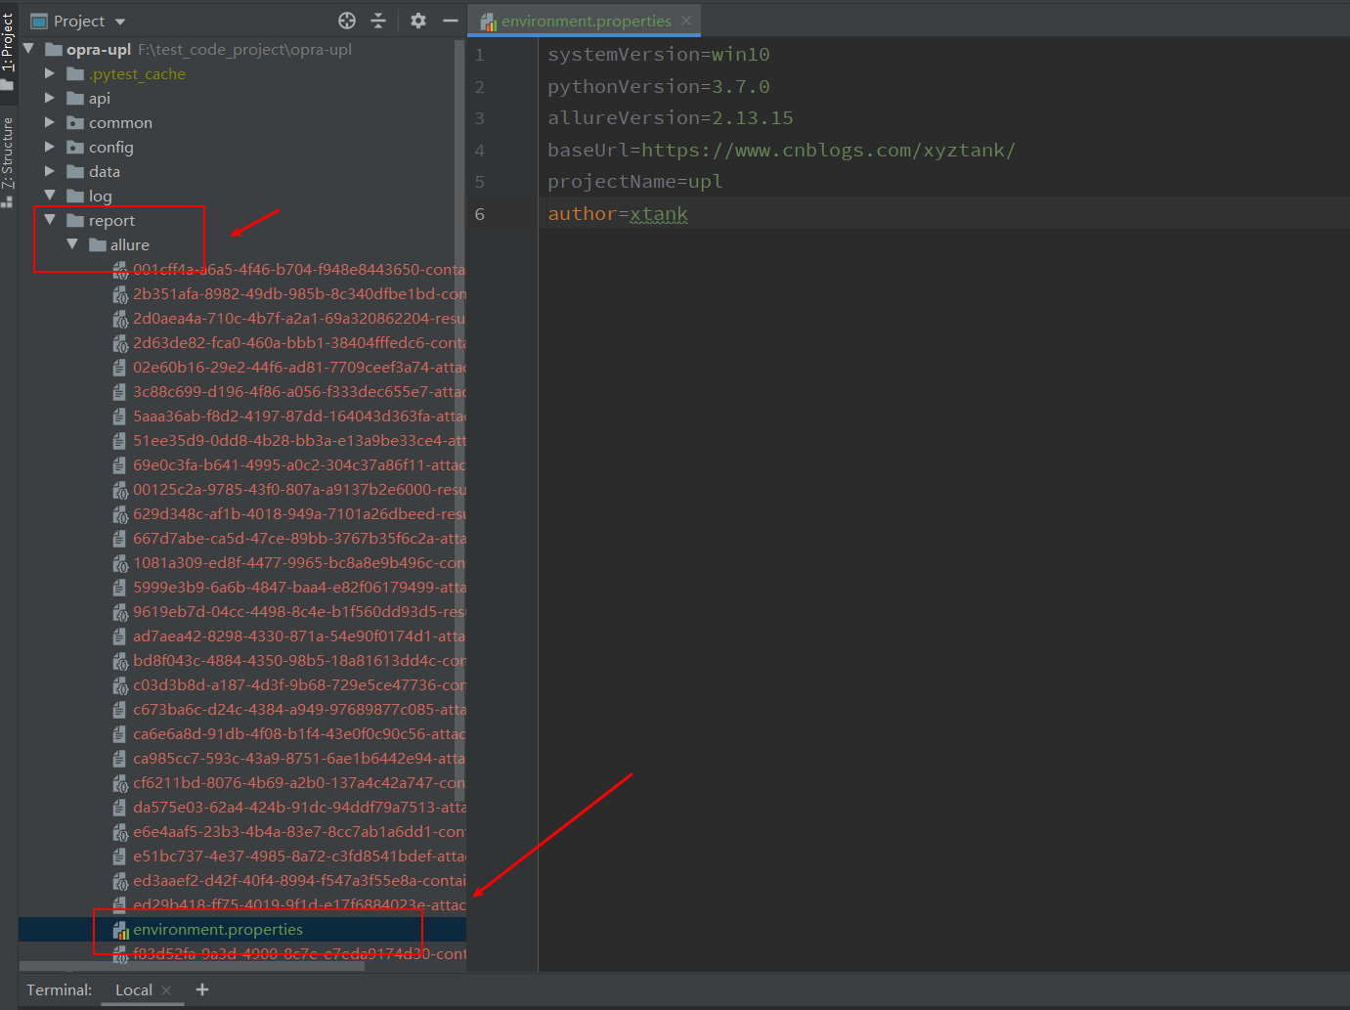This screenshot has height=1010, width=1350.
Task: Click the collapse all icon in Project panel
Action: click(x=378, y=21)
